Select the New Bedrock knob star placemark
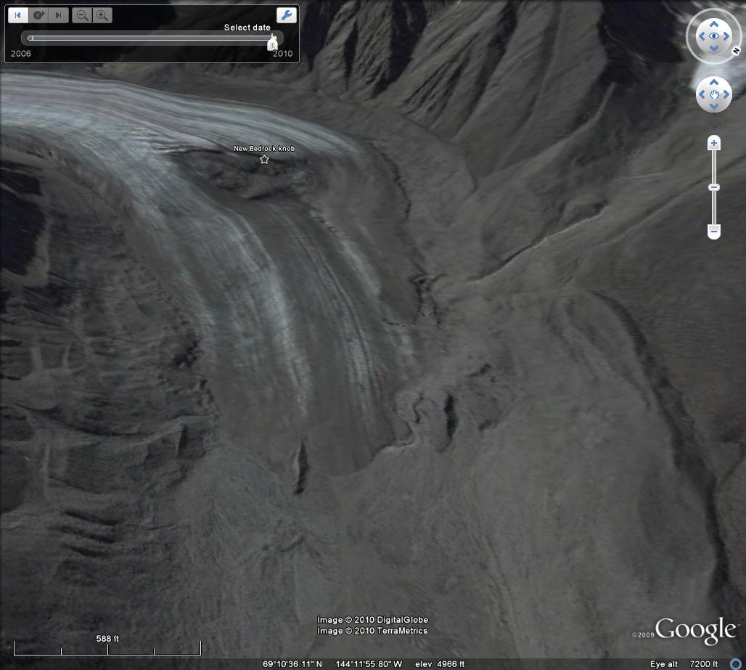 (x=264, y=159)
